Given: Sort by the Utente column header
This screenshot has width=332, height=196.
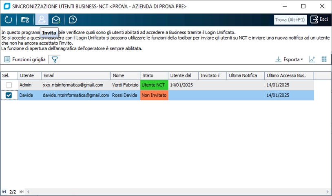Looking at the screenshot, I should click(x=29, y=75).
